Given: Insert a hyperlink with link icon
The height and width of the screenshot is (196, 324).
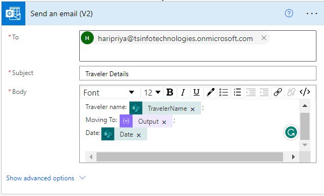Looking at the screenshot, I should 278,92.
